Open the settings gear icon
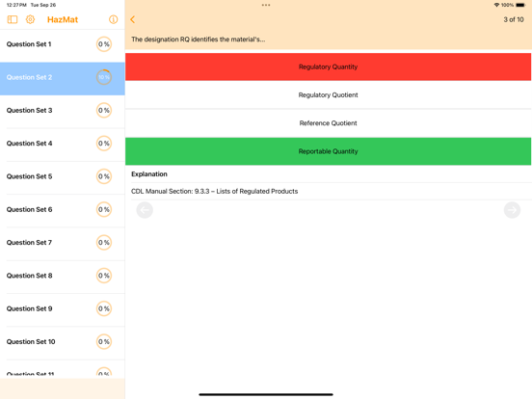Screen dimensions: 532x399 click(30, 19)
